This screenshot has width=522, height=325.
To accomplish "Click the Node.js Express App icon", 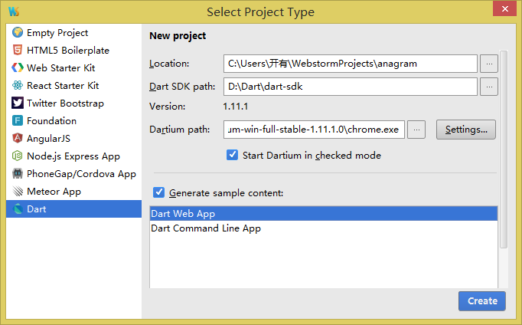I will (18, 156).
